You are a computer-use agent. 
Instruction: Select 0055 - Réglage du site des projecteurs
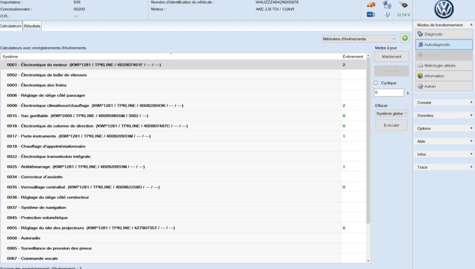pyautogui.click(x=183, y=228)
